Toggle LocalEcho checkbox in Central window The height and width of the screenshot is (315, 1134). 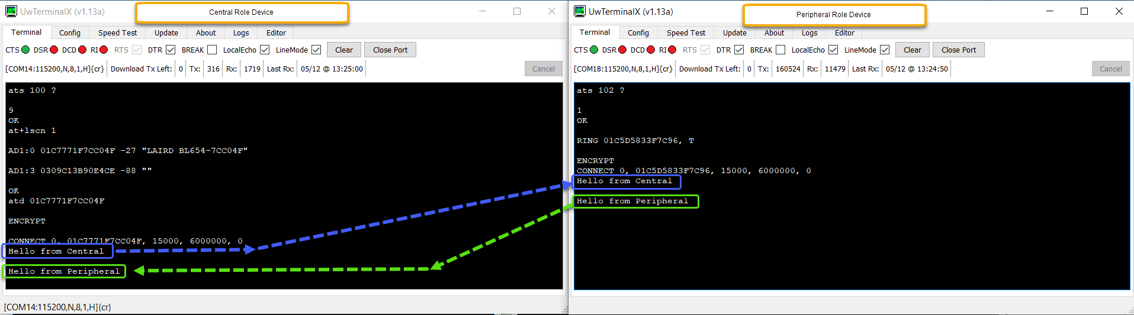265,50
